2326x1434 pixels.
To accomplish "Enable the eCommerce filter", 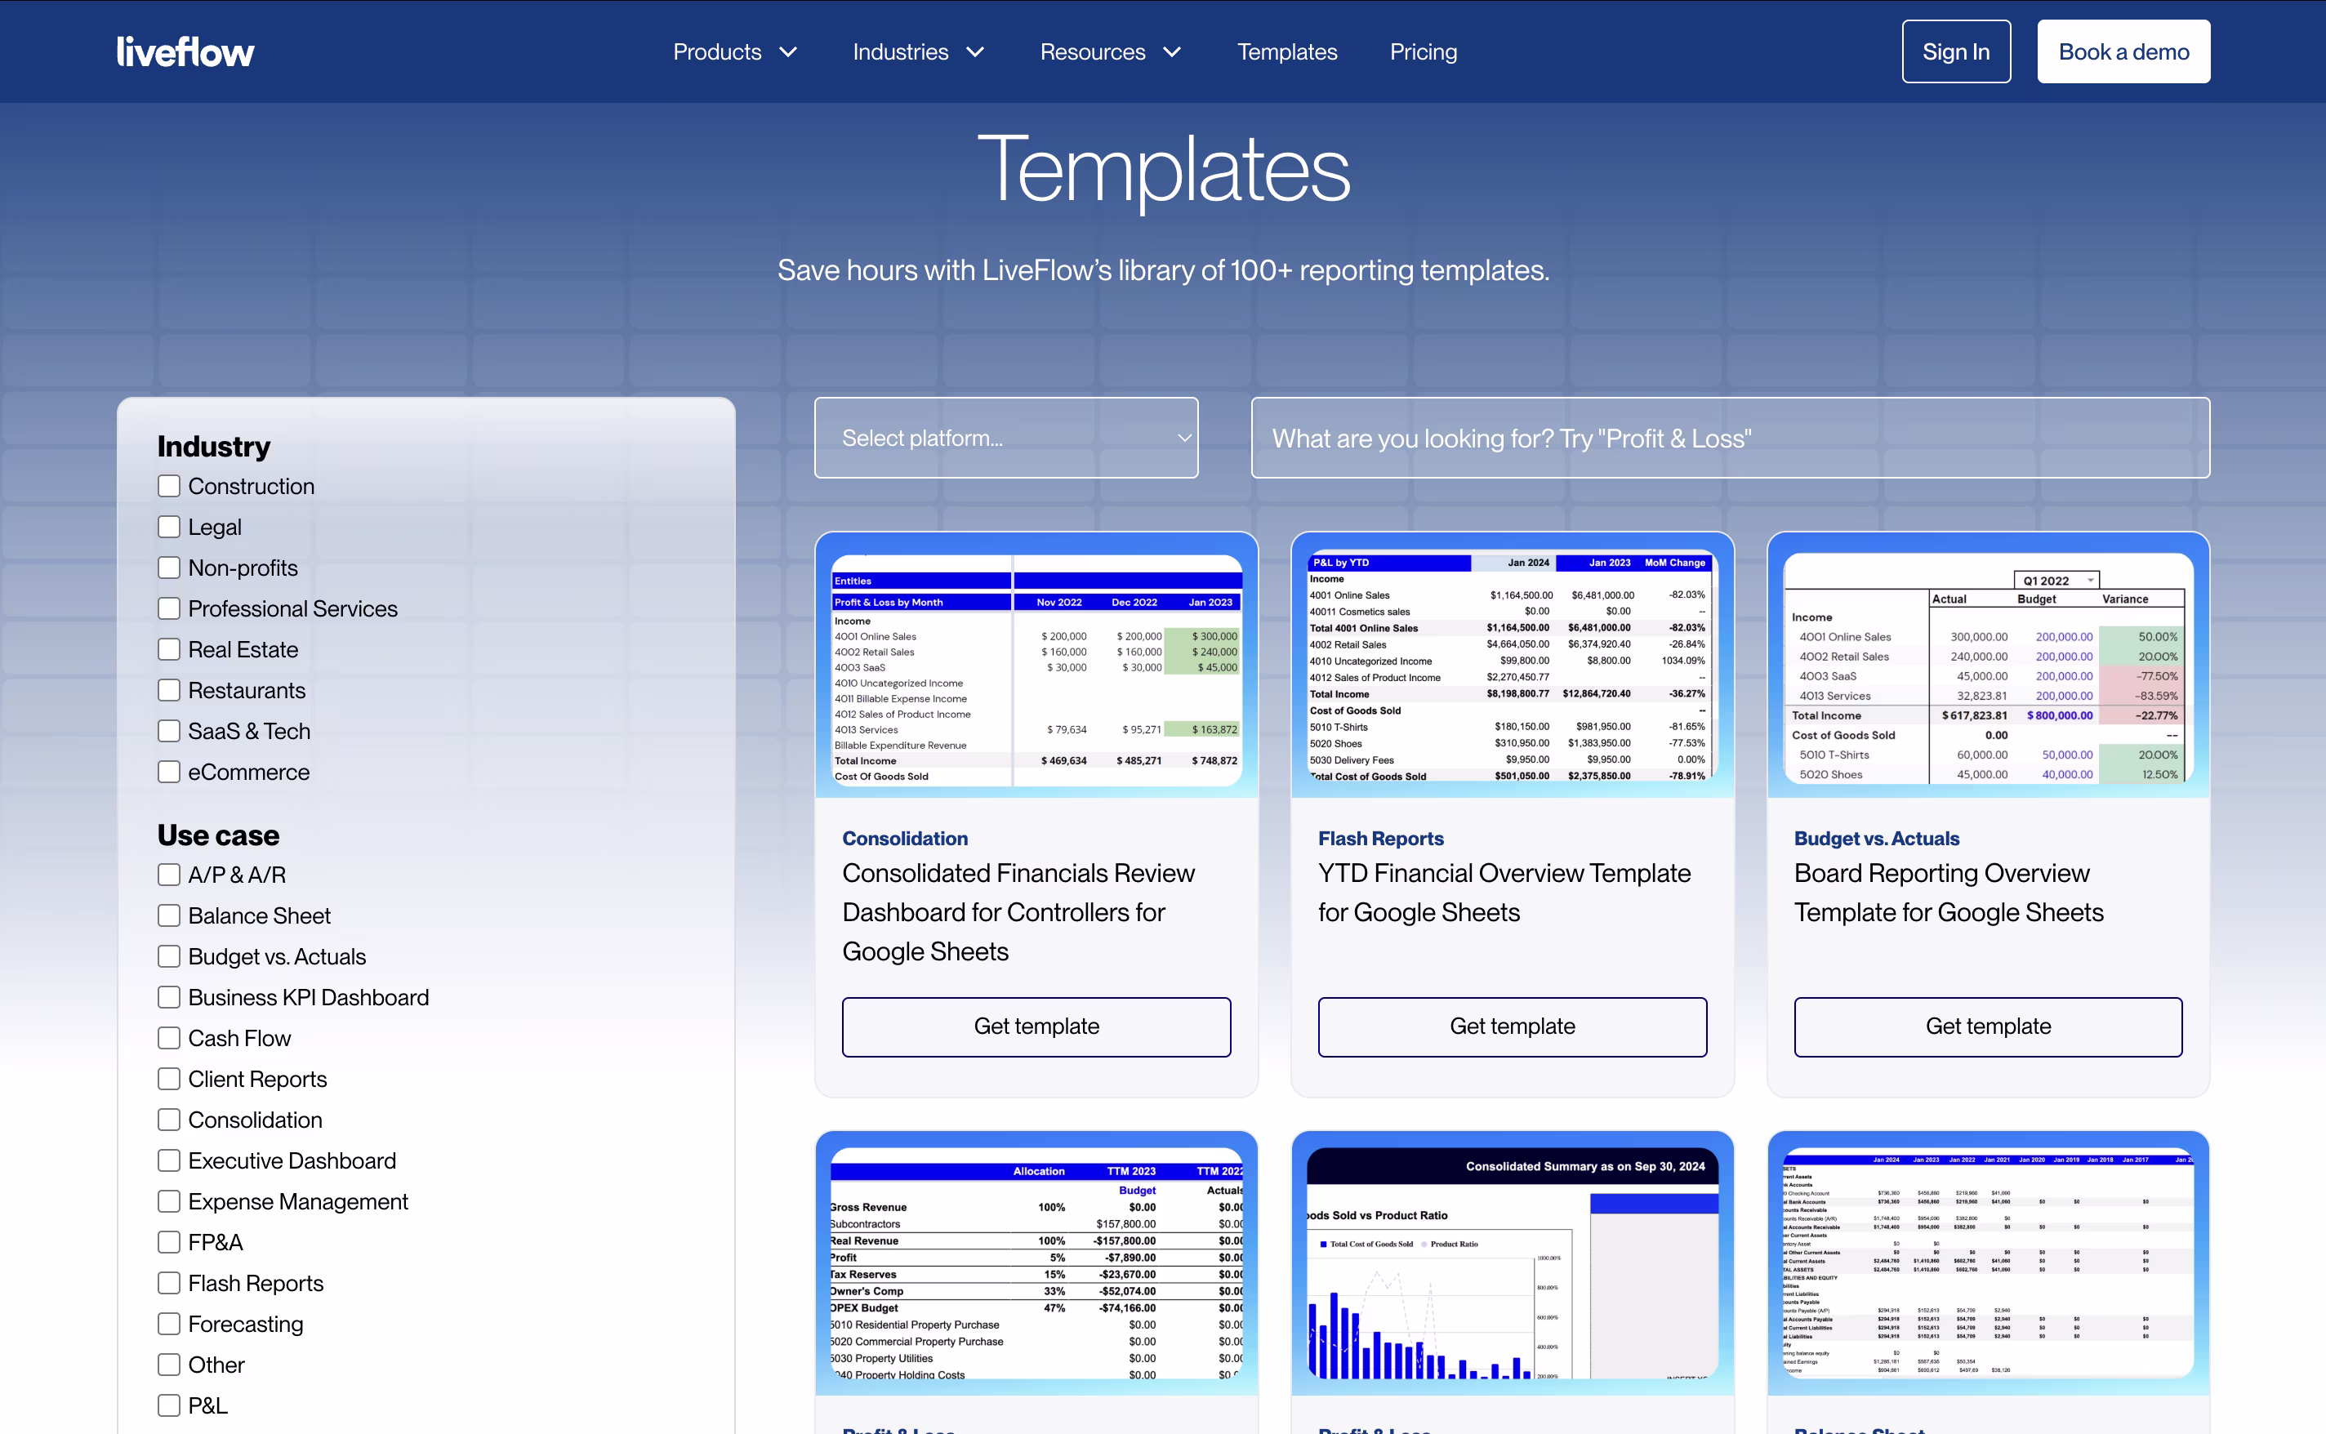I will pos(169,771).
